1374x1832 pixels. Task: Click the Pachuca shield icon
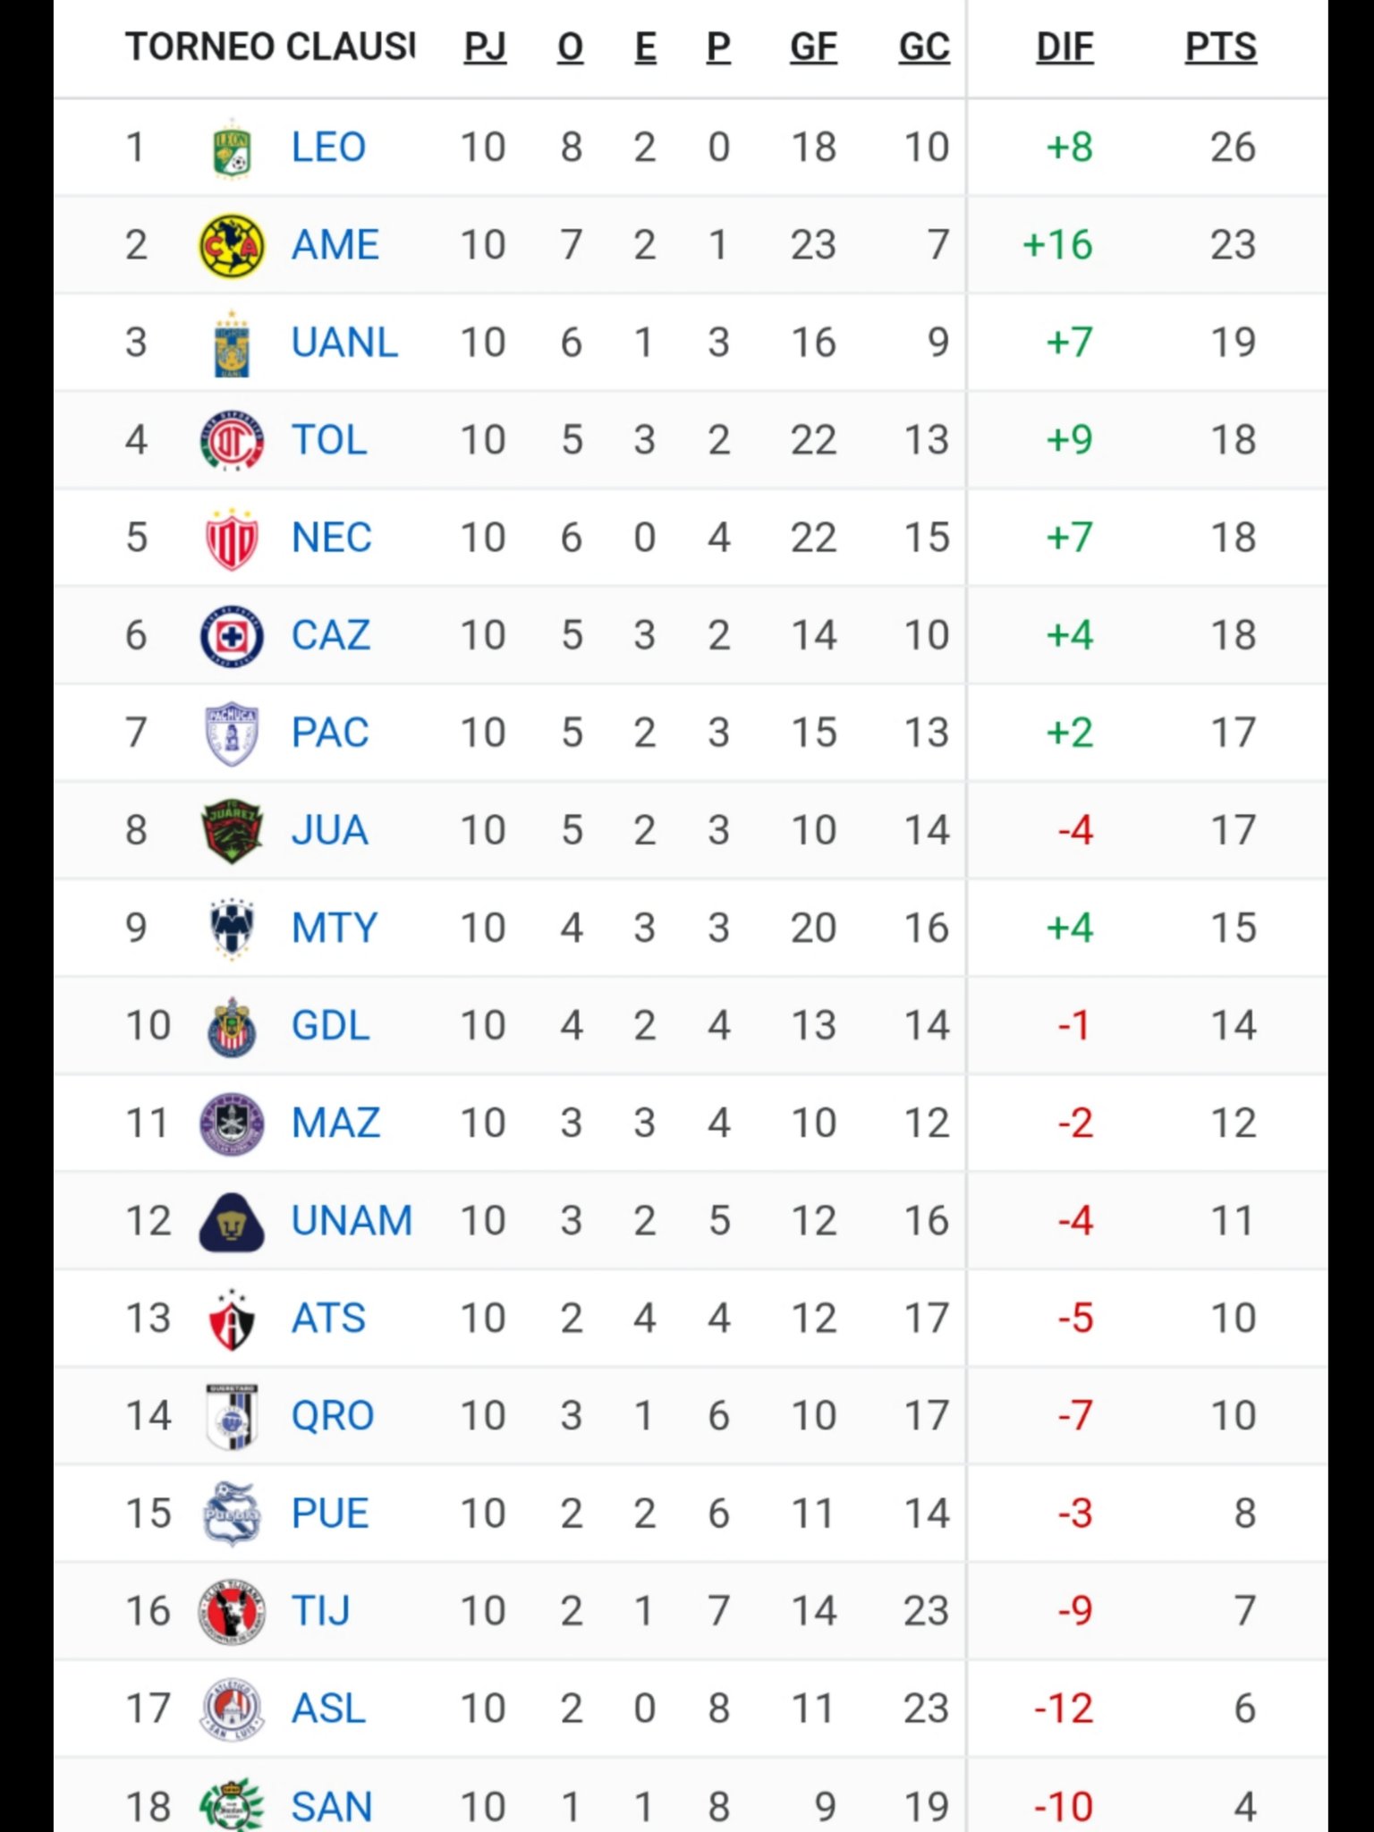(232, 734)
